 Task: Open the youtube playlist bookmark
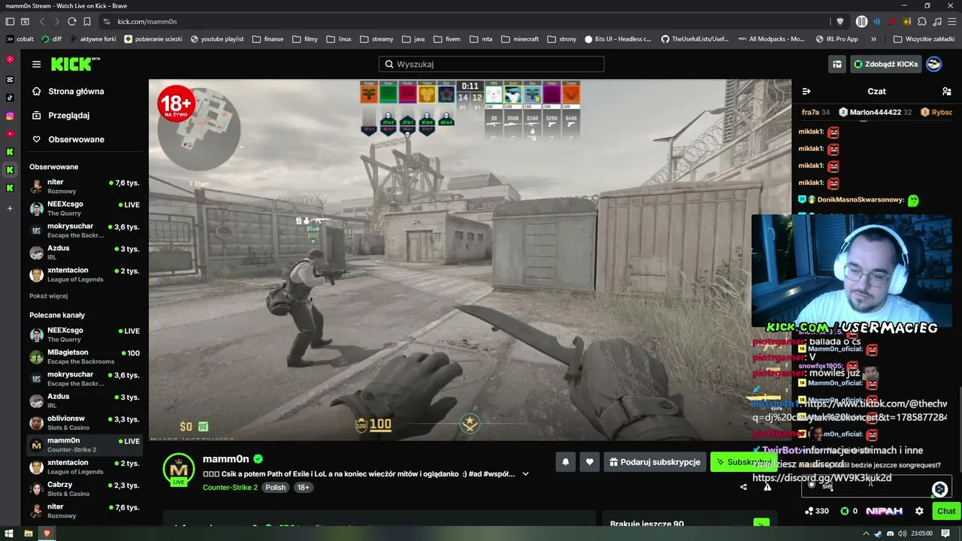[x=217, y=39]
